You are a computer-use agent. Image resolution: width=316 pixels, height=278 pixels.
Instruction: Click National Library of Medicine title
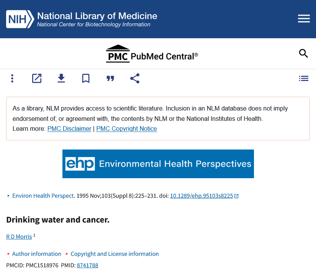tap(97, 16)
